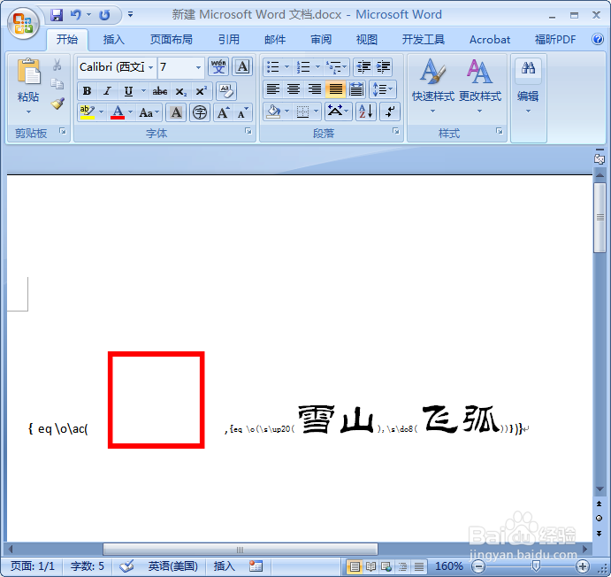Click the zoom slider handle

tap(536, 565)
